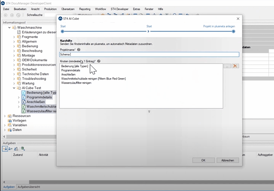The height and width of the screenshot is (191, 274).
Task: Select Wasserzulauffilter reinigen in Knoten list
Action: click(x=76, y=83)
